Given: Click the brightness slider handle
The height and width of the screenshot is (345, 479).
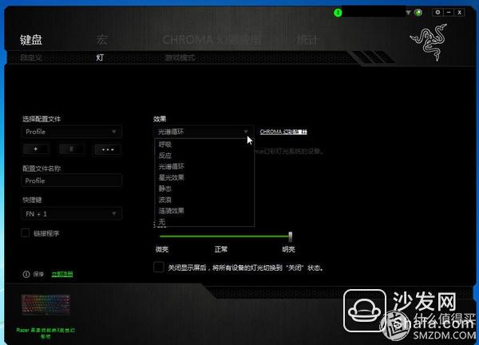Looking at the screenshot, I should (x=290, y=236).
